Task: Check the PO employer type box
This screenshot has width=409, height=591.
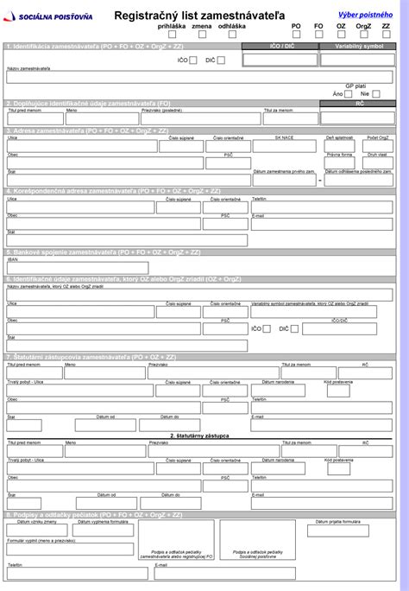Action: pos(296,35)
